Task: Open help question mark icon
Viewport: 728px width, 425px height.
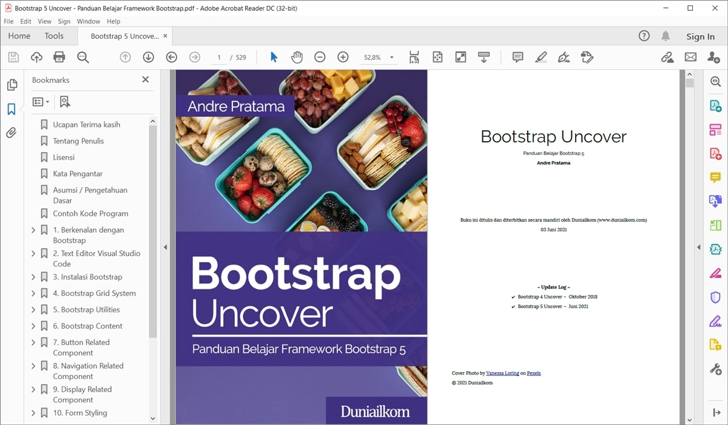Action: click(644, 36)
